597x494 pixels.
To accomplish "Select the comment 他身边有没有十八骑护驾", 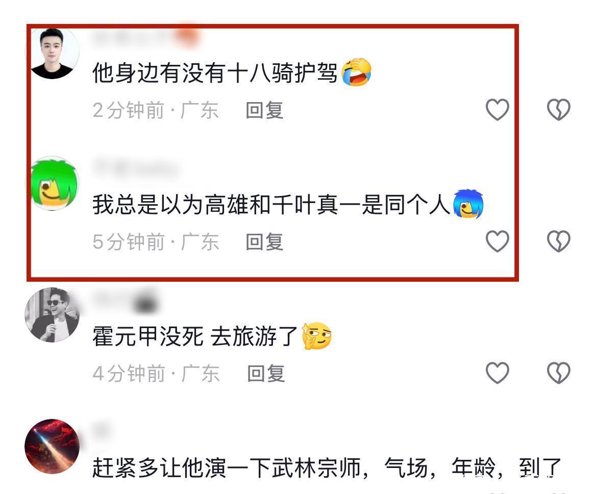I will coord(215,73).
